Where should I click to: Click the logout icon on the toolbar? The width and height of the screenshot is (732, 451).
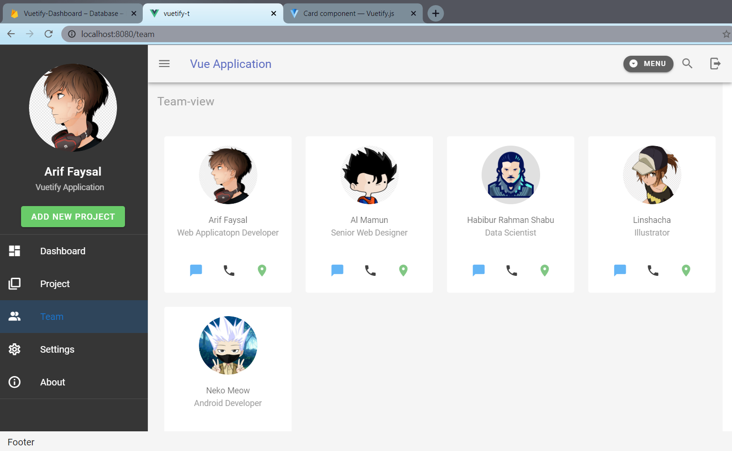point(715,63)
